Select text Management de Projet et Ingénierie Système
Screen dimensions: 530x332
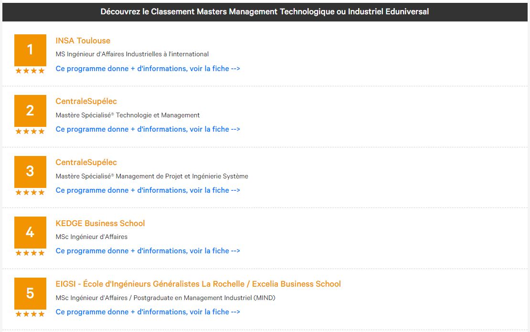[182, 176]
